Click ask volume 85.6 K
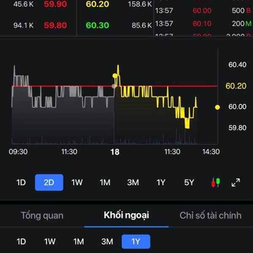Viewport: 253px width, 253px height. 142,25
